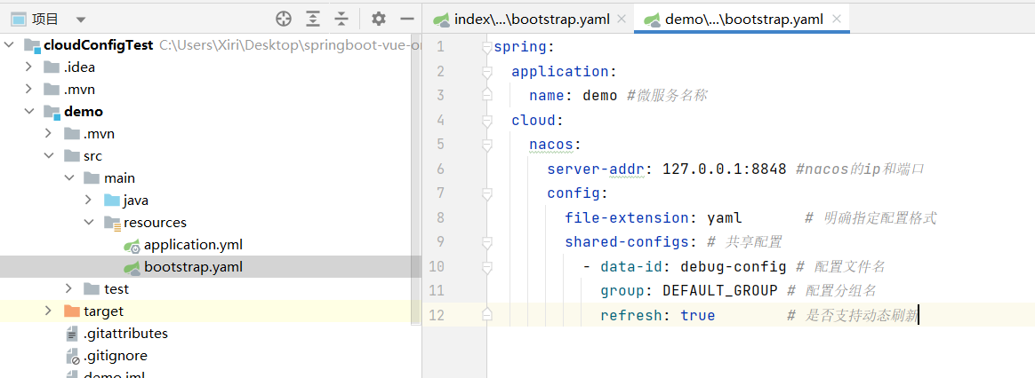Open the project view dropdown arrow

[81, 20]
